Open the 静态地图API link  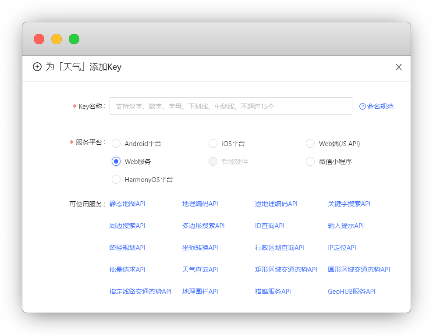coord(127,204)
